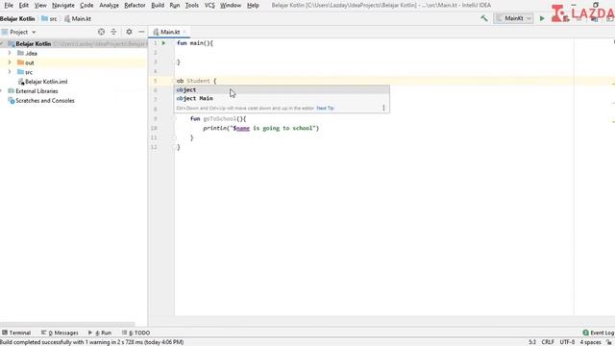Screen dimensions: 615x346
Task: Open the Run menu
Action: 175,5
